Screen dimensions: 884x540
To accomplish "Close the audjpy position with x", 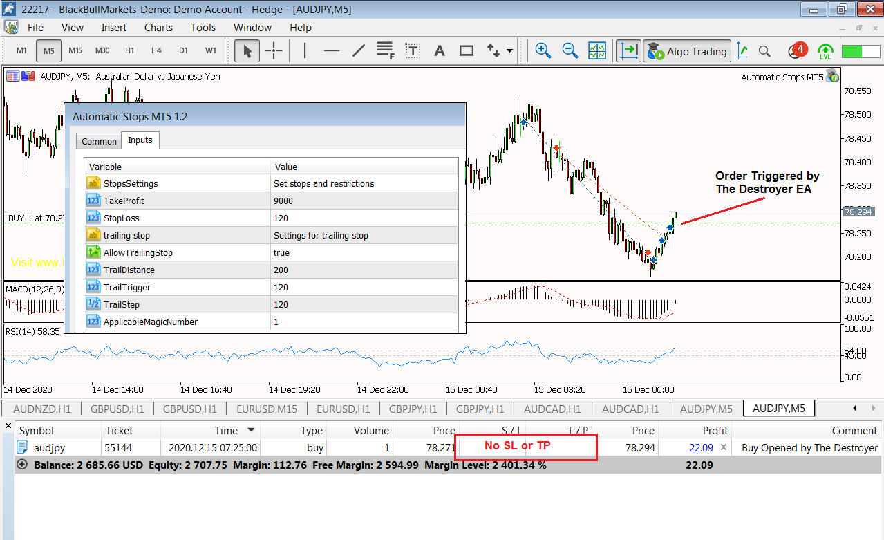I will [x=724, y=447].
